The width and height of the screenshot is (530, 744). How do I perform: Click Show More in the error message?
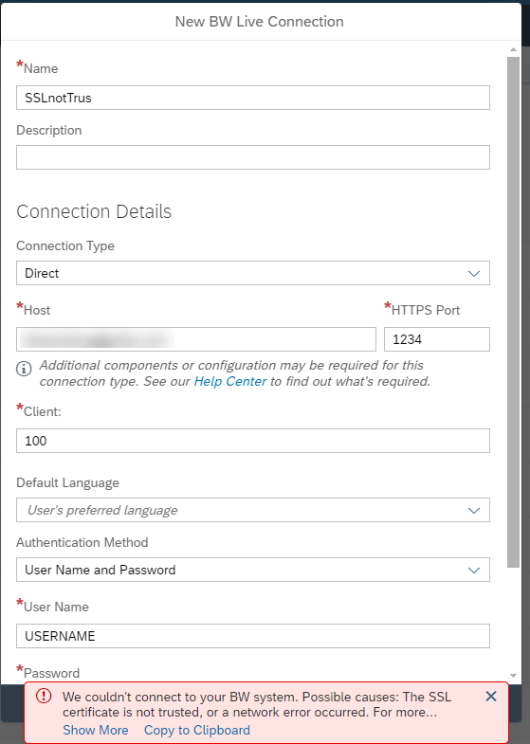[x=96, y=730]
